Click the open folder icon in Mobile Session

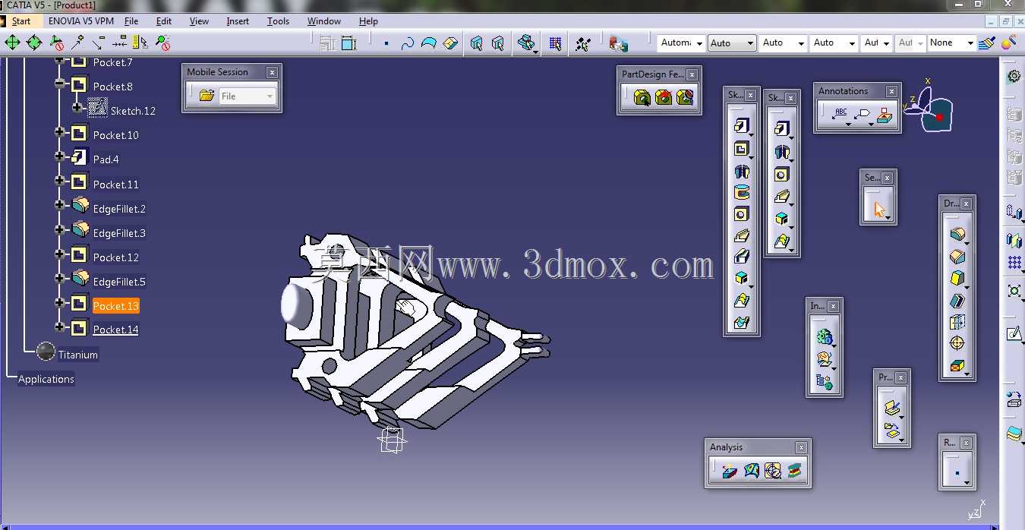click(x=207, y=96)
